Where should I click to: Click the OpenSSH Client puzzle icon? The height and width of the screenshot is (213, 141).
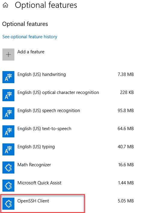(8, 203)
